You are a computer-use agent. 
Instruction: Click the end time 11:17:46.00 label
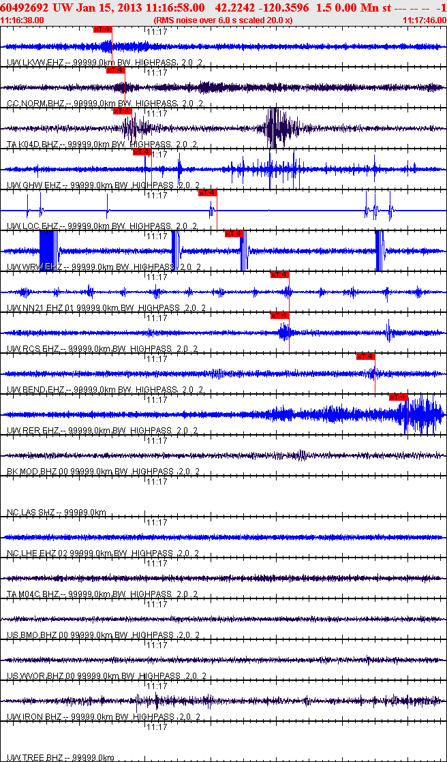click(x=425, y=20)
